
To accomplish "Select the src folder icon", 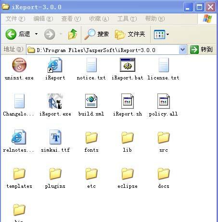I will coord(164,138).
